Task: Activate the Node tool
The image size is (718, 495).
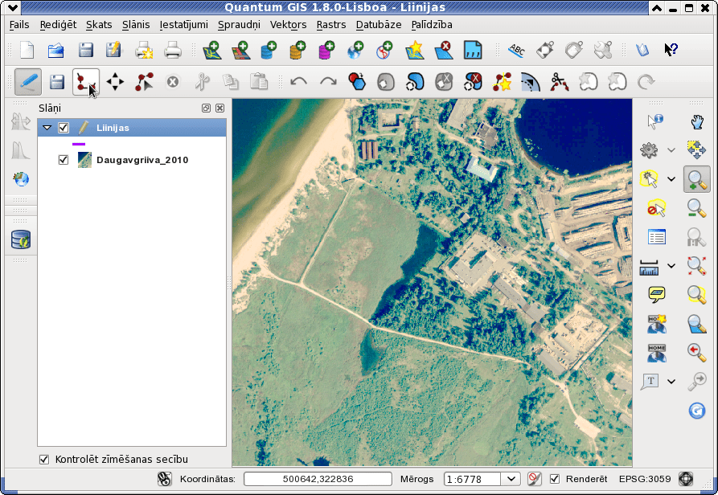Action: point(144,82)
